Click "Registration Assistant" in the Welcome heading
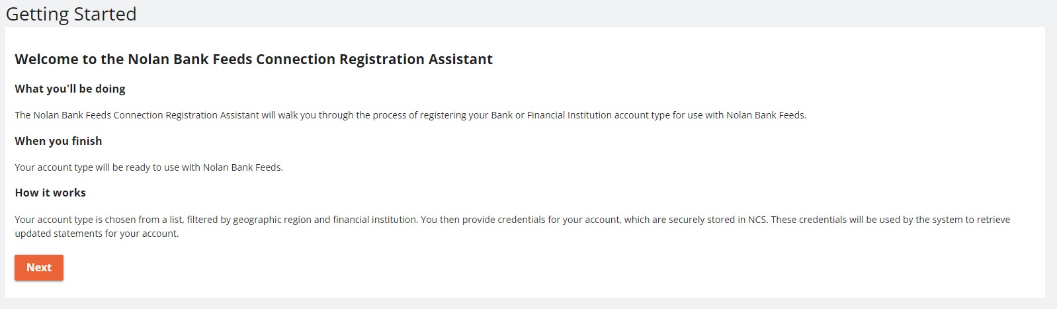1057x309 pixels. tap(415, 60)
